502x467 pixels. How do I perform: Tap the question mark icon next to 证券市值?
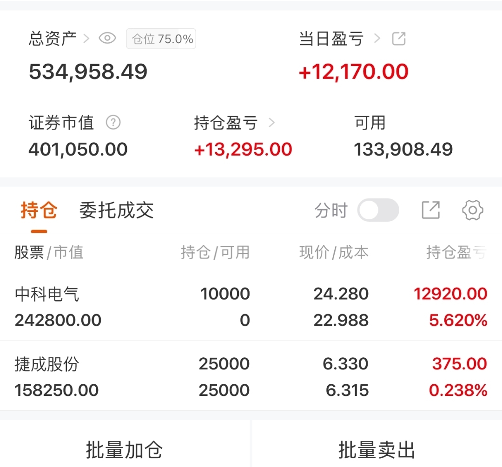(113, 123)
